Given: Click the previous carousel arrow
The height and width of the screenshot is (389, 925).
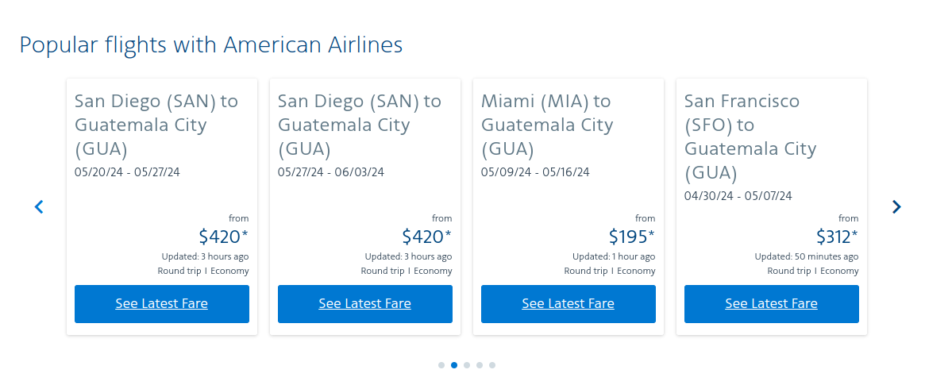Looking at the screenshot, I should pos(38,206).
